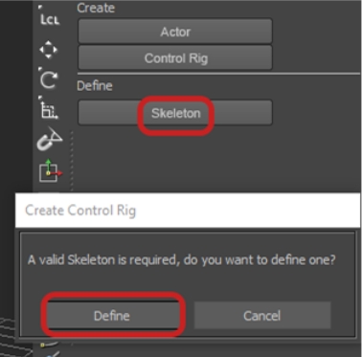Click the yellow-dot joint icon below dialog
Screen dimensions: 362x357
49,345
